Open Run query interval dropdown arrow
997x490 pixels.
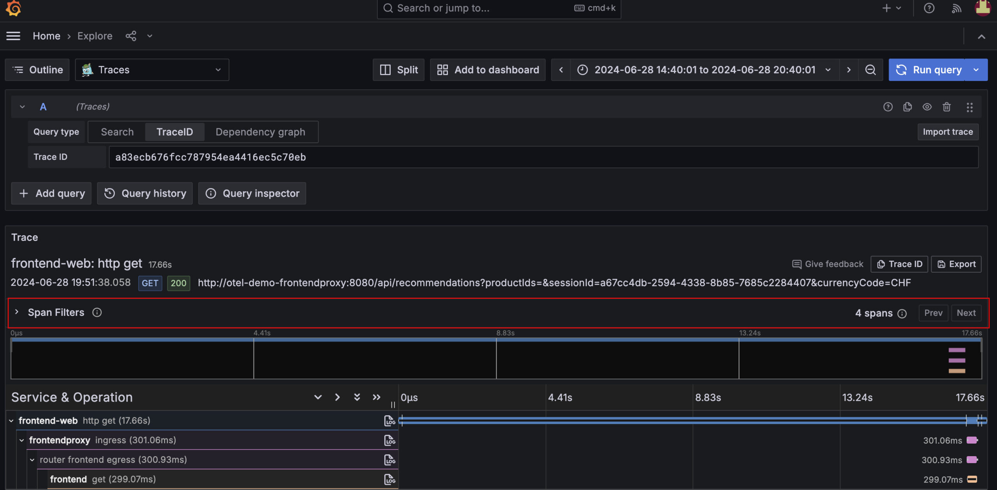pyautogui.click(x=976, y=70)
